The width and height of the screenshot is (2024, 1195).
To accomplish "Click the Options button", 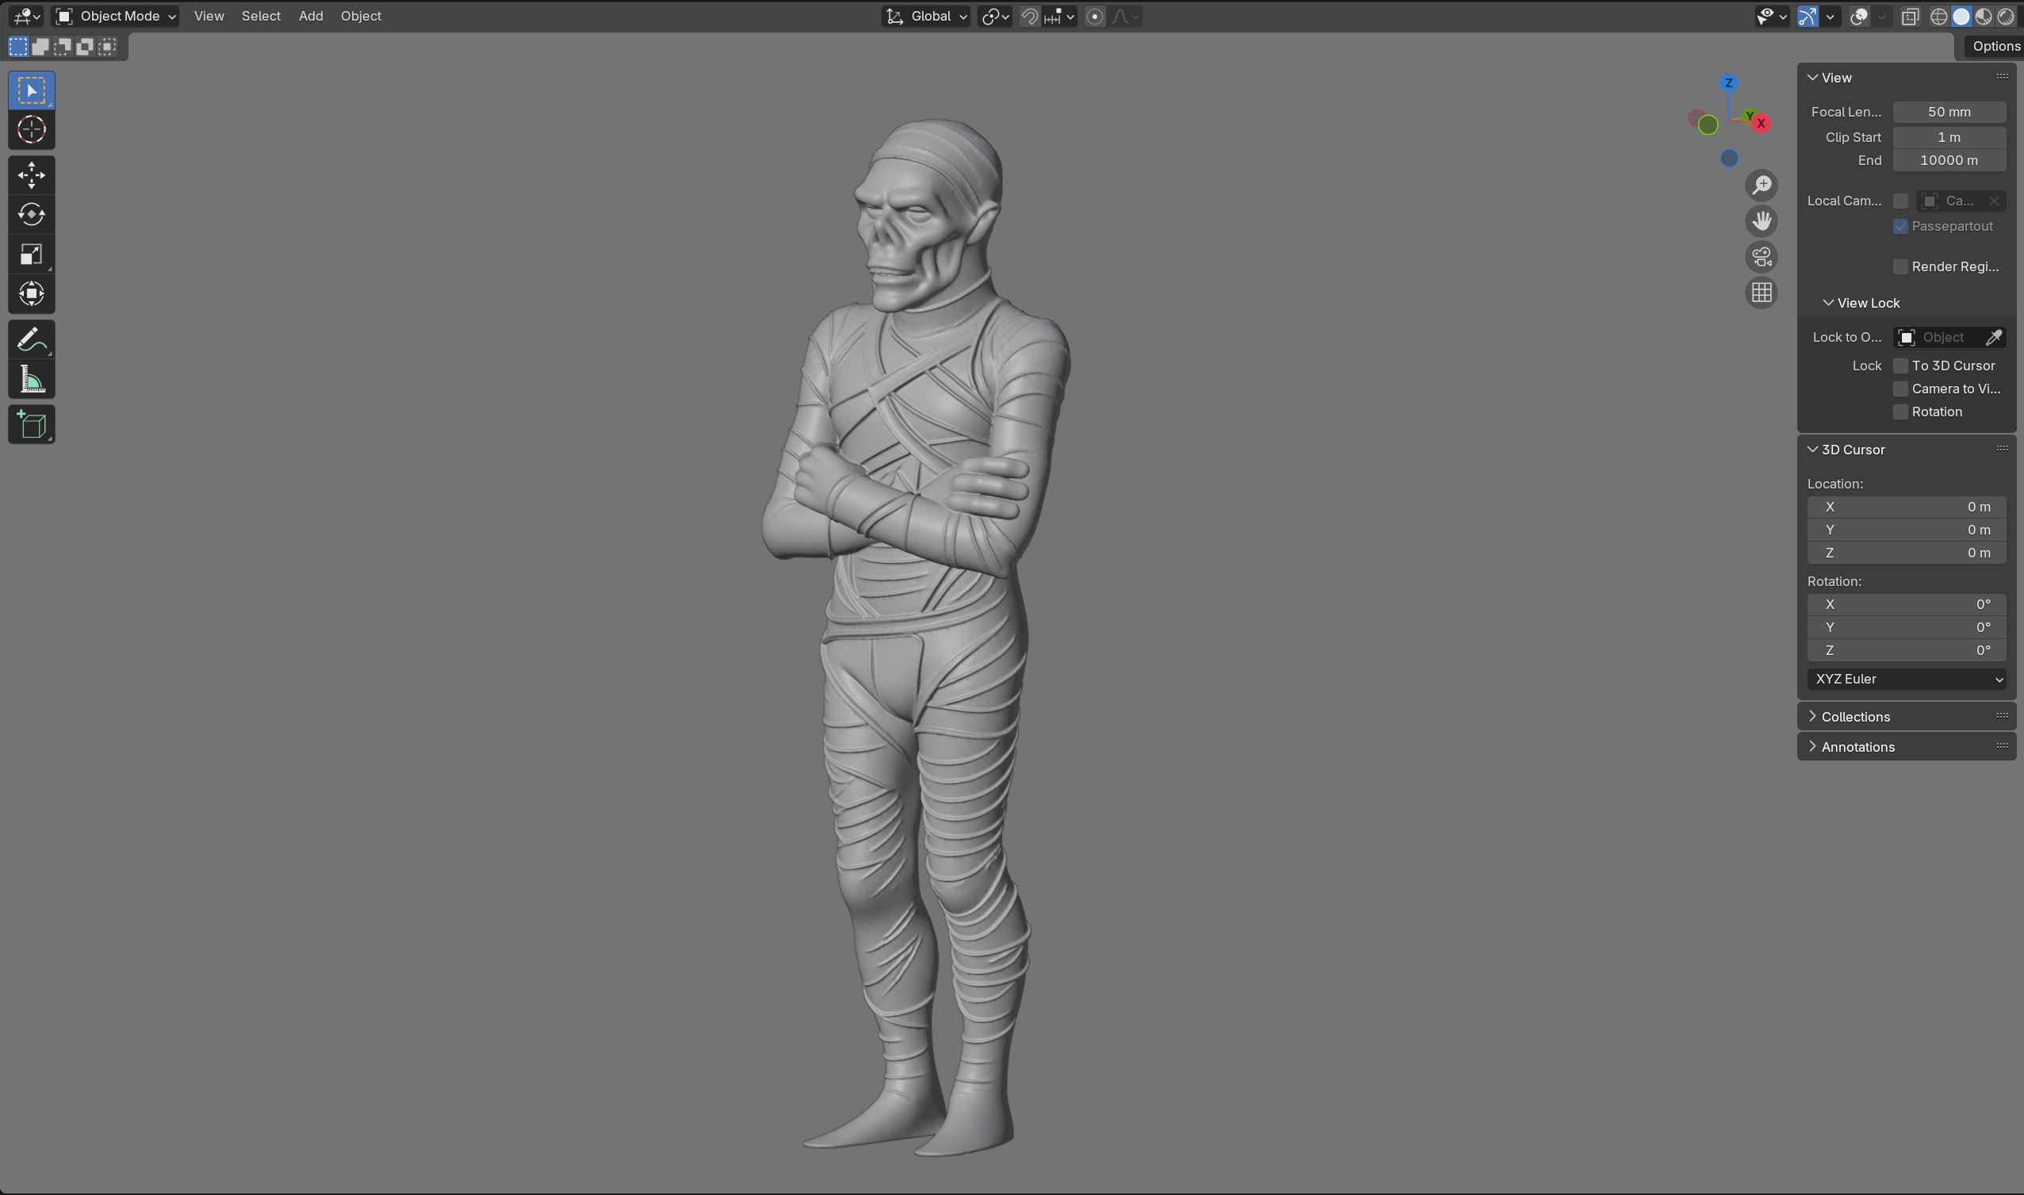I will (x=1994, y=46).
